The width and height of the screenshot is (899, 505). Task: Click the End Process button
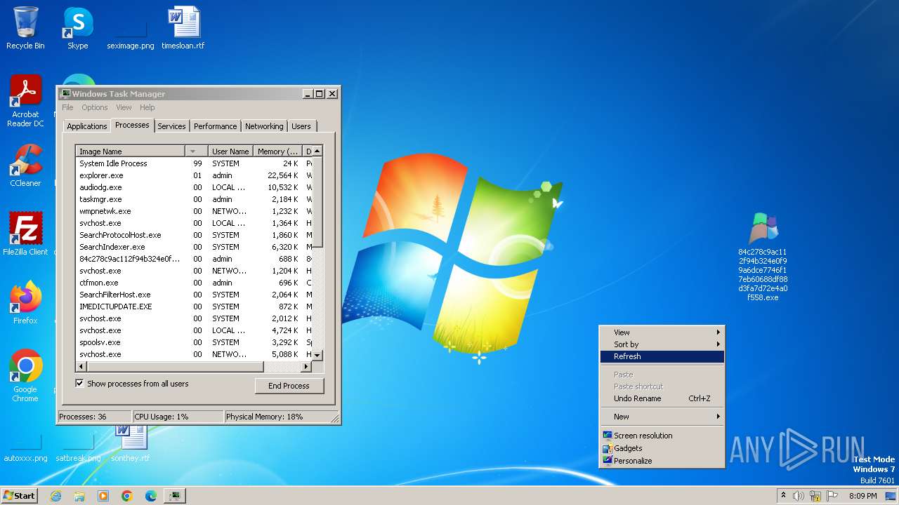pos(289,386)
